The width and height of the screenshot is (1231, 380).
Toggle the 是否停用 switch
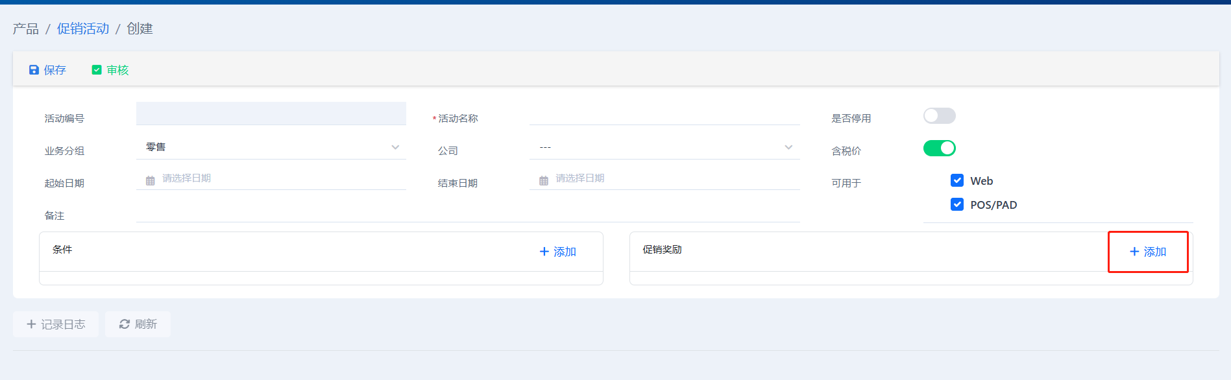pos(940,116)
